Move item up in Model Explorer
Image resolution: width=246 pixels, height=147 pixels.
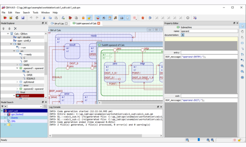(4, 28)
